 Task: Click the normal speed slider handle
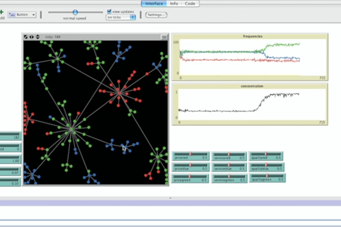pyautogui.click(x=75, y=12)
